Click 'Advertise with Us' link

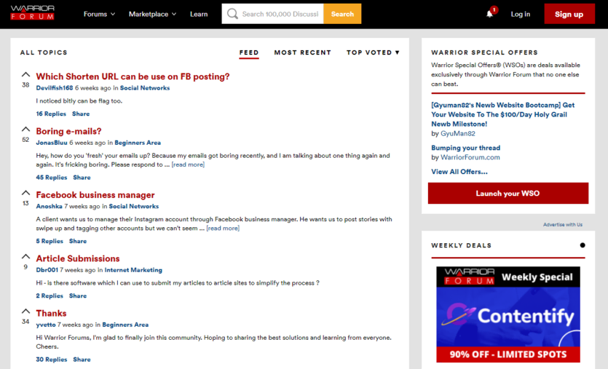(563, 224)
